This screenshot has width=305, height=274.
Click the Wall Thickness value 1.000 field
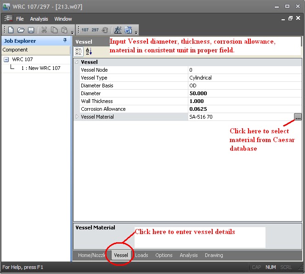(x=245, y=101)
